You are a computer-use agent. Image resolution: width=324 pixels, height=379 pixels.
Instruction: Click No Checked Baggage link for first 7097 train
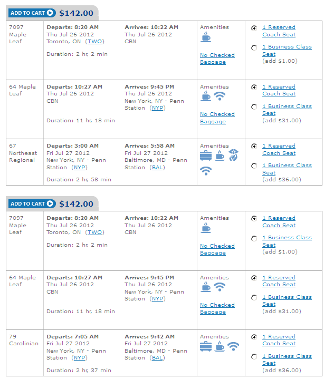click(217, 59)
